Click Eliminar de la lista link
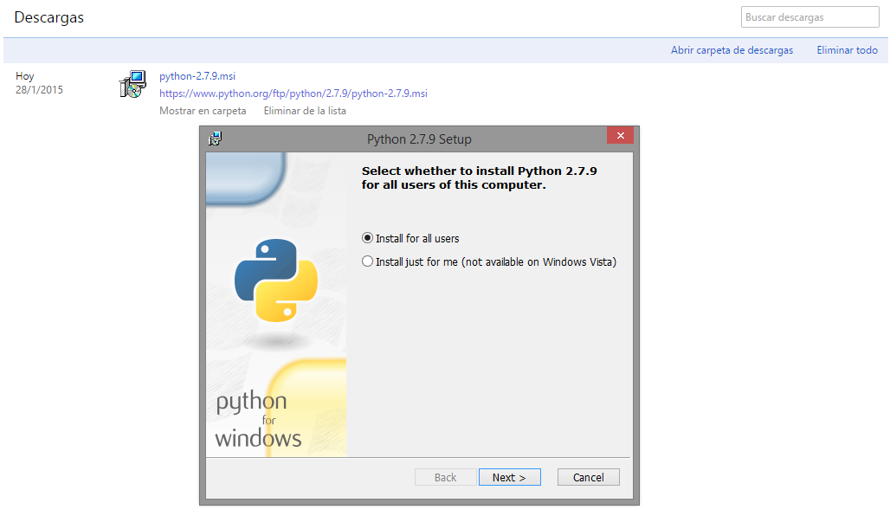Viewport: 890px width, 516px height. click(305, 111)
